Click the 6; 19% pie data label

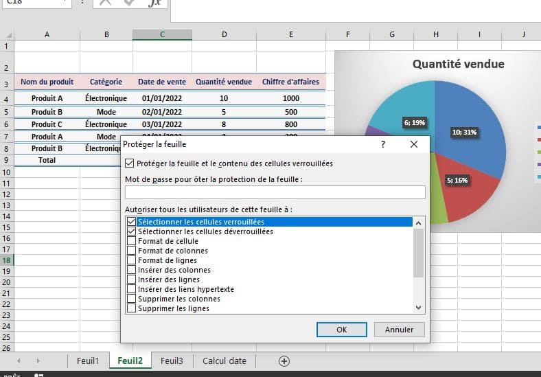[415, 122]
